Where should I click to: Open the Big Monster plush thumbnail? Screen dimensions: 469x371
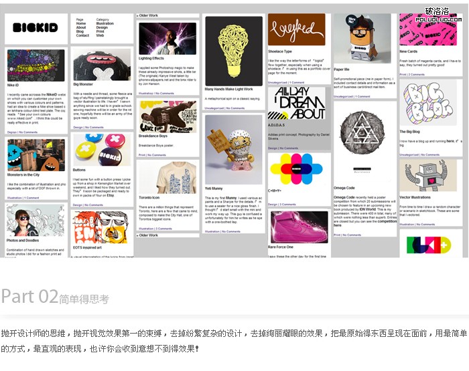[103, 64]
